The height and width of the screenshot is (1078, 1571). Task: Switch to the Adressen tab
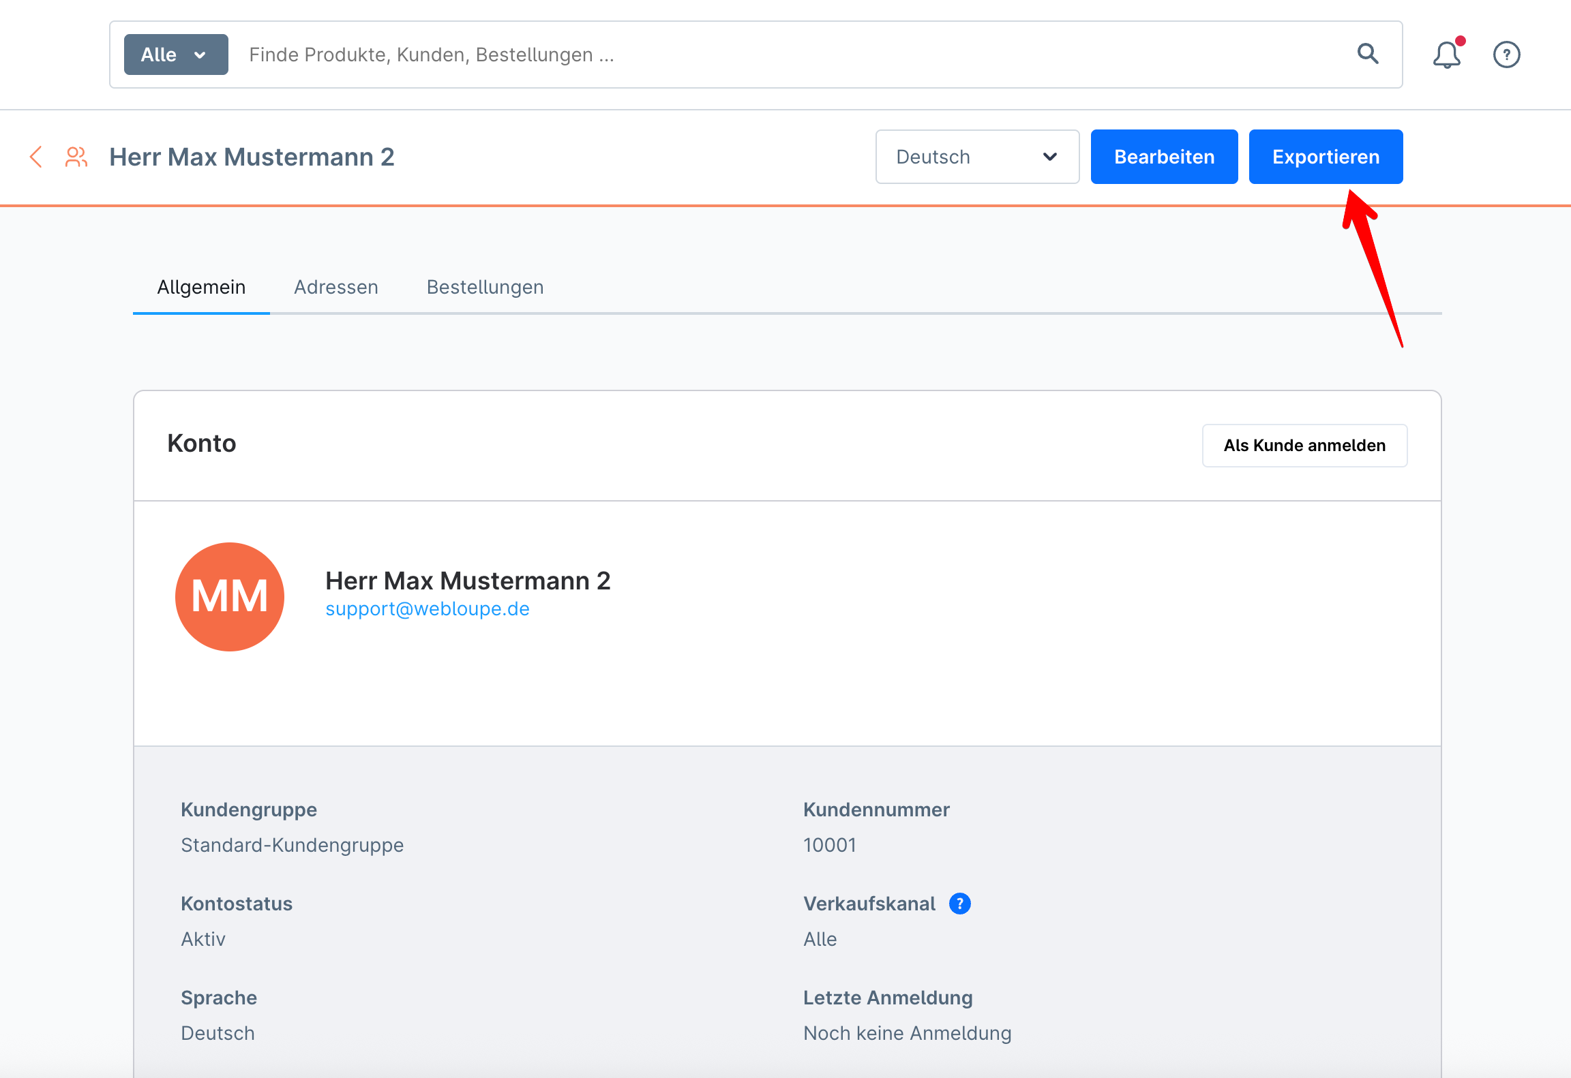coord(336,287)
